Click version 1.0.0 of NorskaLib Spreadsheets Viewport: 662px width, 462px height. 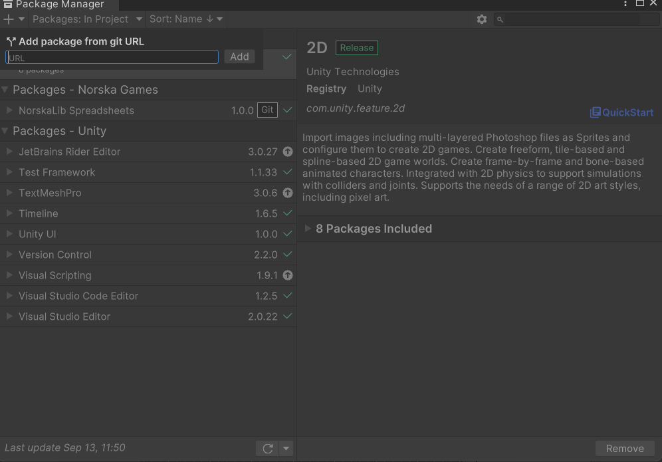243,110
